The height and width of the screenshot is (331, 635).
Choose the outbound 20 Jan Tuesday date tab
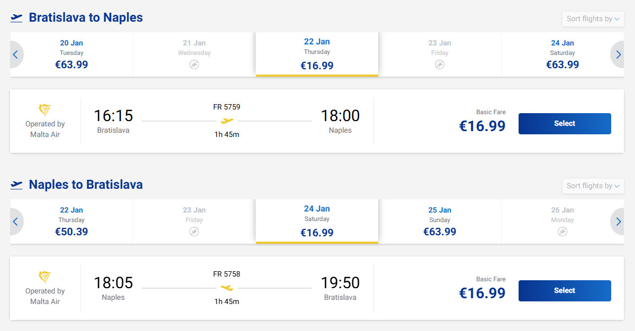pyautogui.click(x=71, y=54)
